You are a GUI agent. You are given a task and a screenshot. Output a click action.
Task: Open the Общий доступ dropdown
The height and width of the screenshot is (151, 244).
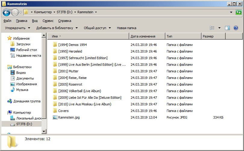click(97, 28)
